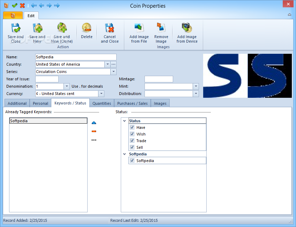Switch to the Personal tab
This screenshot has height=227, width=296.
40,103
